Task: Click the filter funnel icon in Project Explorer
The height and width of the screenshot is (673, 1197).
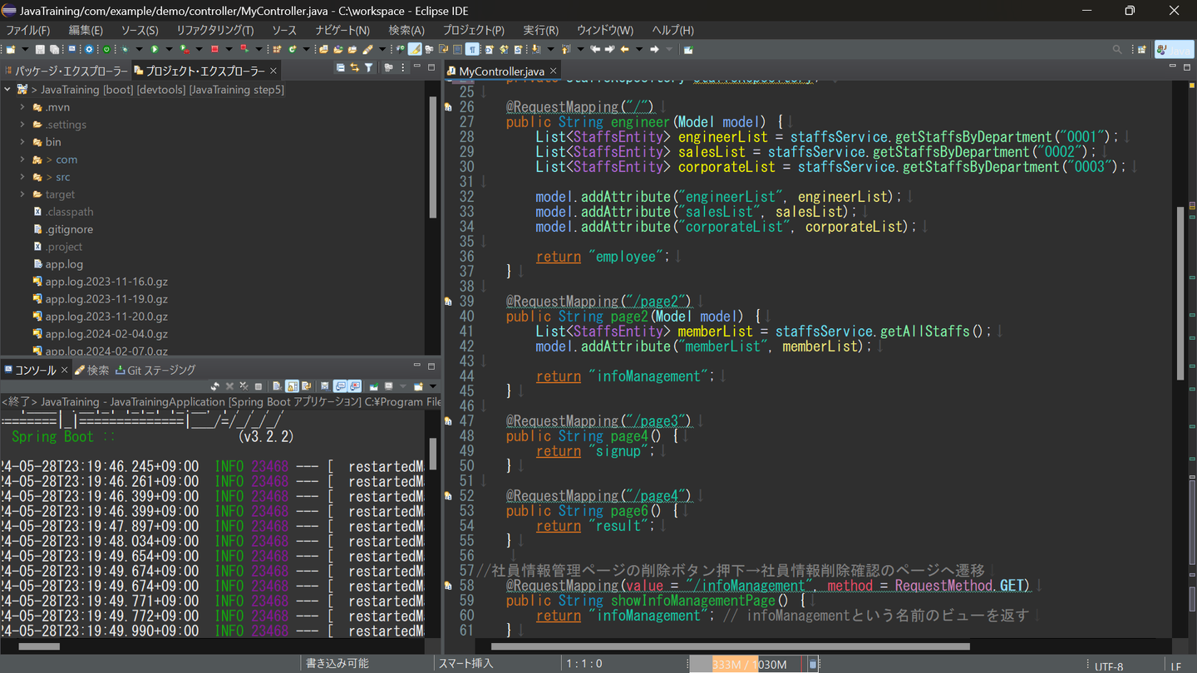Action: (x=368, y=68)
